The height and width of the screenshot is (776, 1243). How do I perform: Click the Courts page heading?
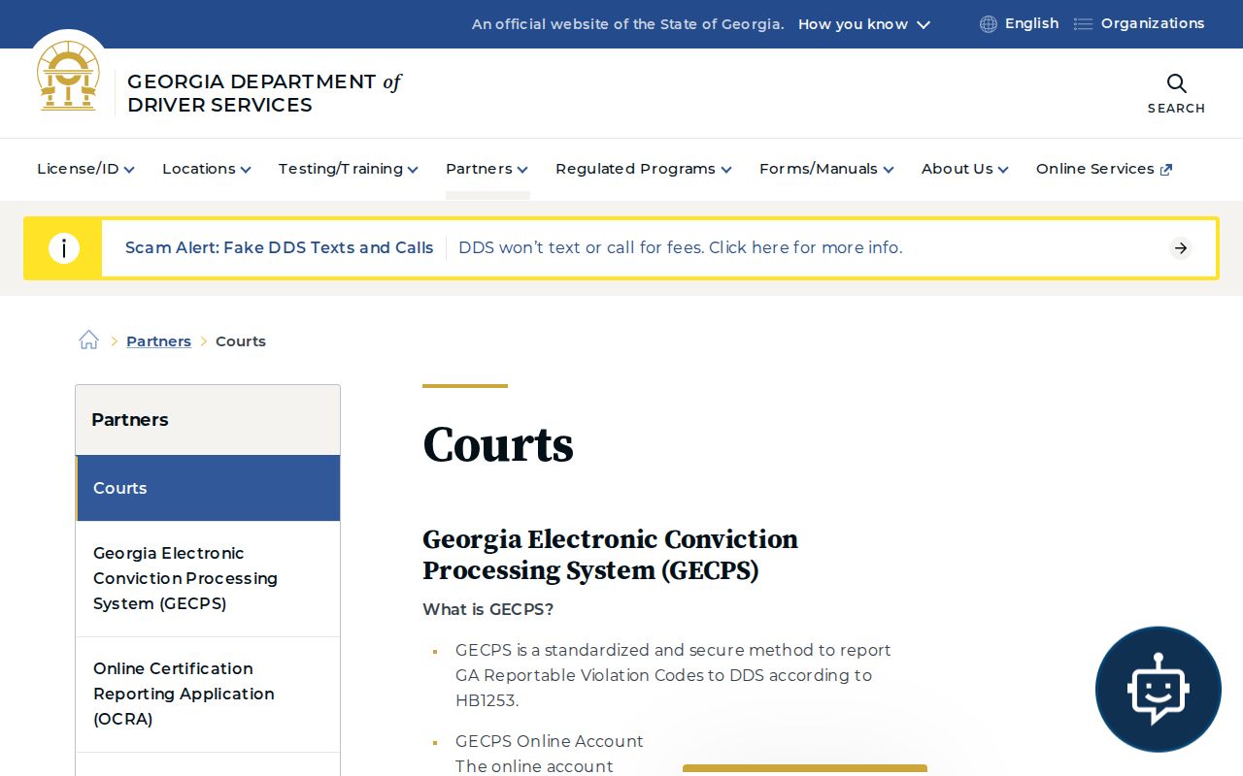tap(498, 445)
